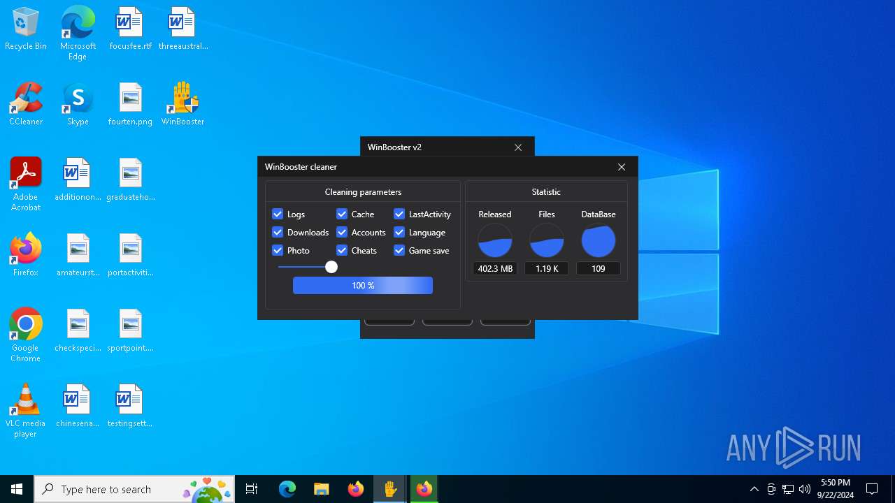Select the additionon... document icon
The height and width of the screenshot is (503, 895).
[78, 180]
